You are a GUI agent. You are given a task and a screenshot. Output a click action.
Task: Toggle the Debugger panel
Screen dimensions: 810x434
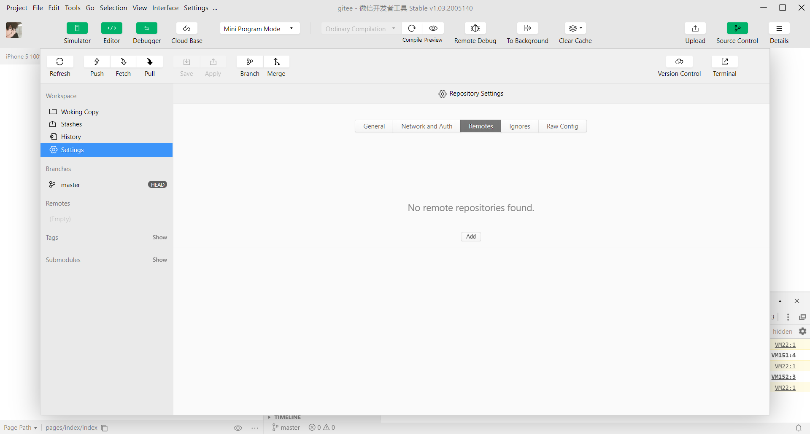(x=147, y=28)
